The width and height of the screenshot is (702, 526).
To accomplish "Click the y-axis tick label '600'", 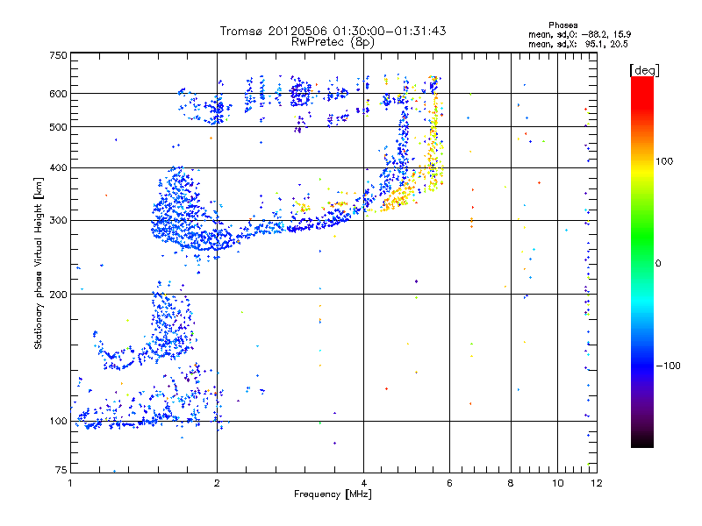I will (x=58, y=94).
